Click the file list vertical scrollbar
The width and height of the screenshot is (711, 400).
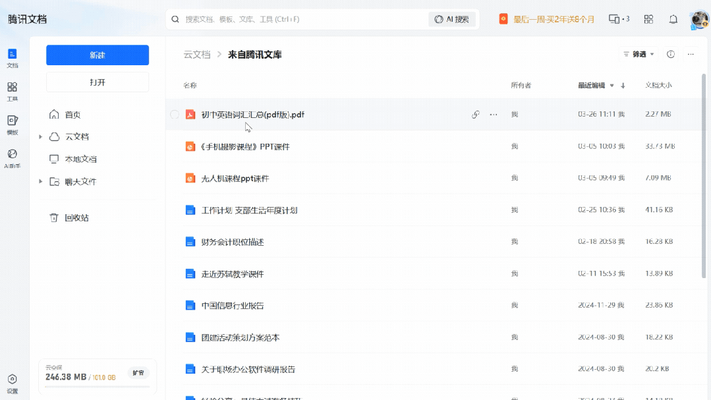(x=704, y=176)
